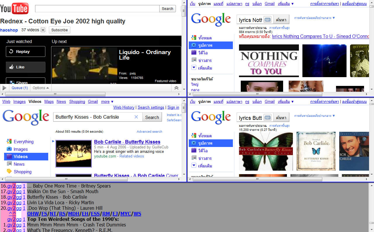Screen dimensions: 374x232
Task: Open แปลภาษา in the bar above lyrics Butt
Action: (x=234, y=101)
